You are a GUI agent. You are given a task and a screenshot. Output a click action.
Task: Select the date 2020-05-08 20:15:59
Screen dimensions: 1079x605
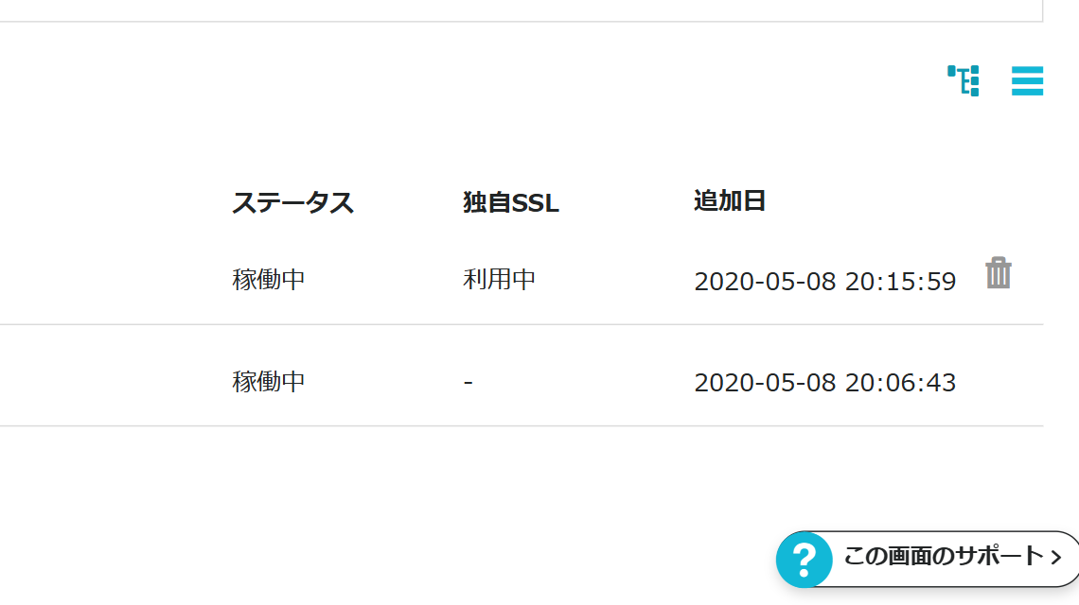click(x=824, y=282)
